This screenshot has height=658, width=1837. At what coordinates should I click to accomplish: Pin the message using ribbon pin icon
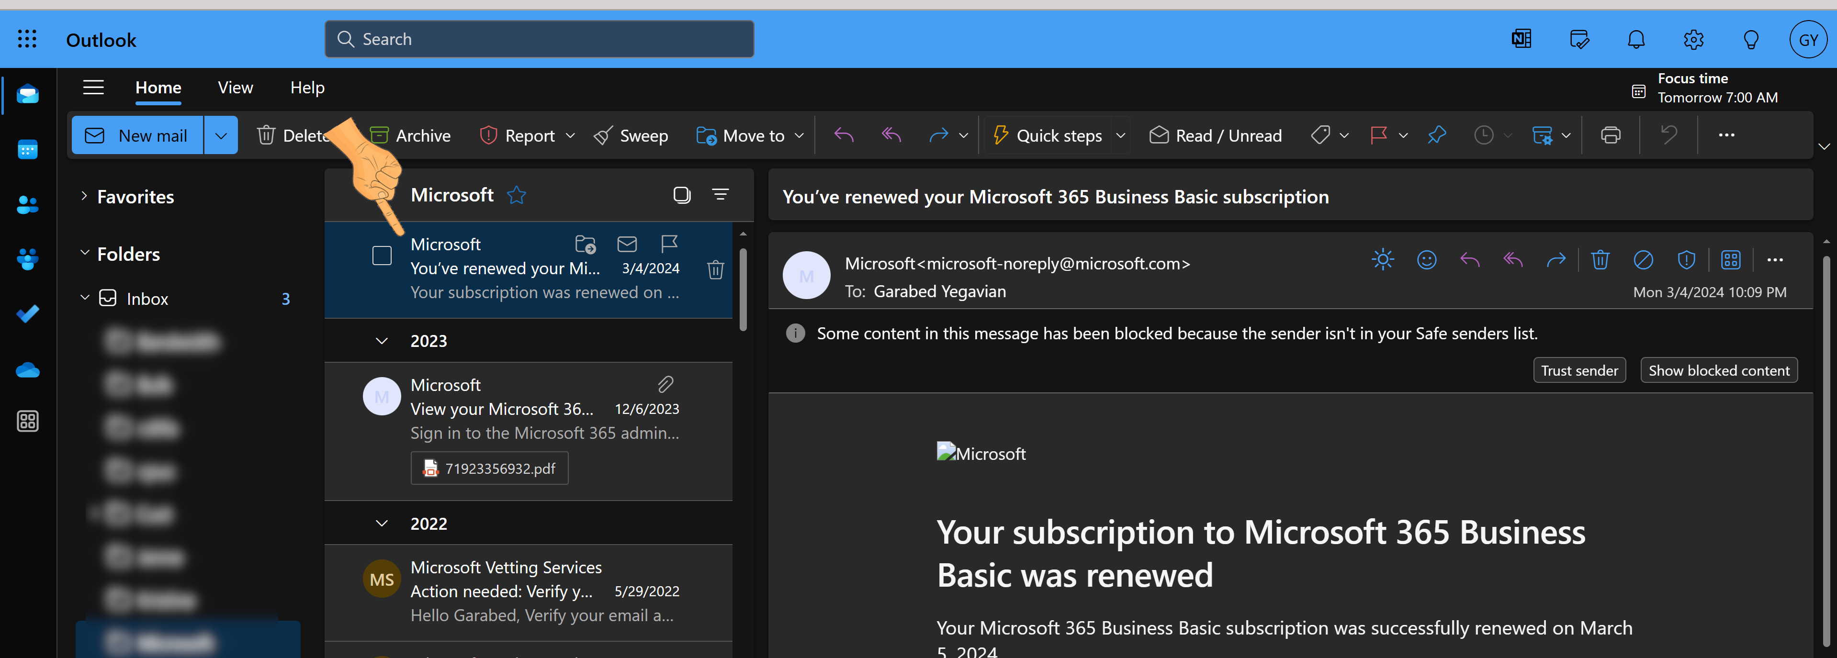tap(1437, 135)
